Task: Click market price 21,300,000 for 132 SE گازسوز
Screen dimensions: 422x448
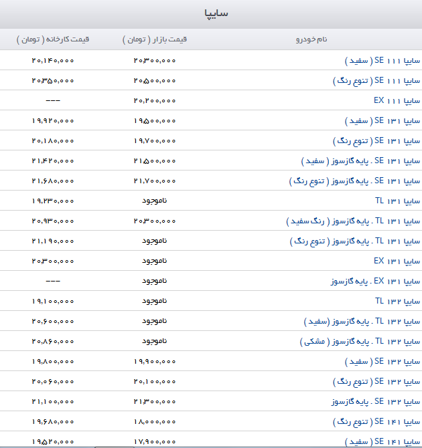Action: 155,401
